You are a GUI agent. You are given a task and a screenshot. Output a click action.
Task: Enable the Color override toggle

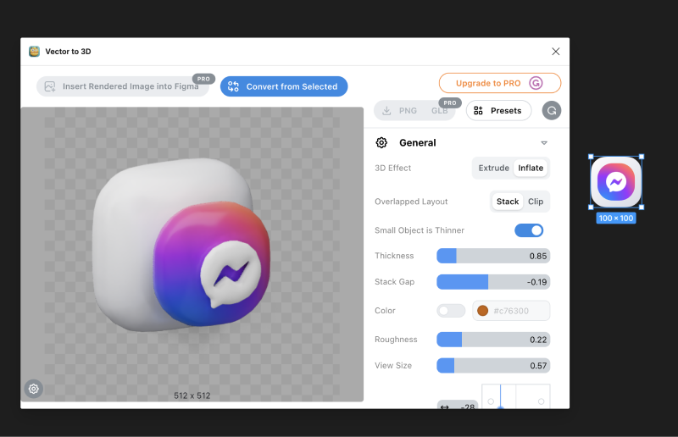click(x=451, y=311)
